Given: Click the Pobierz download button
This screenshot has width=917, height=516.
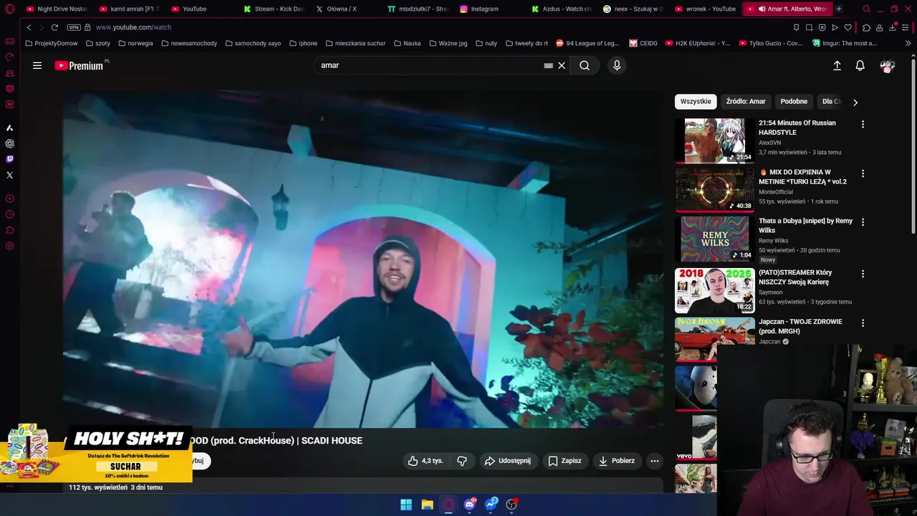Looking at the screenshot, I should coord(617,461).
